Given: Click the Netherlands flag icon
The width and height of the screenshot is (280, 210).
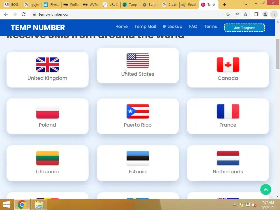Looking at the screenshot, I should [228, 158].
